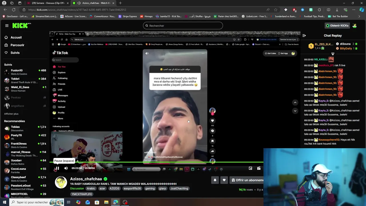Open a new browser tab

[x=120, y=3]
